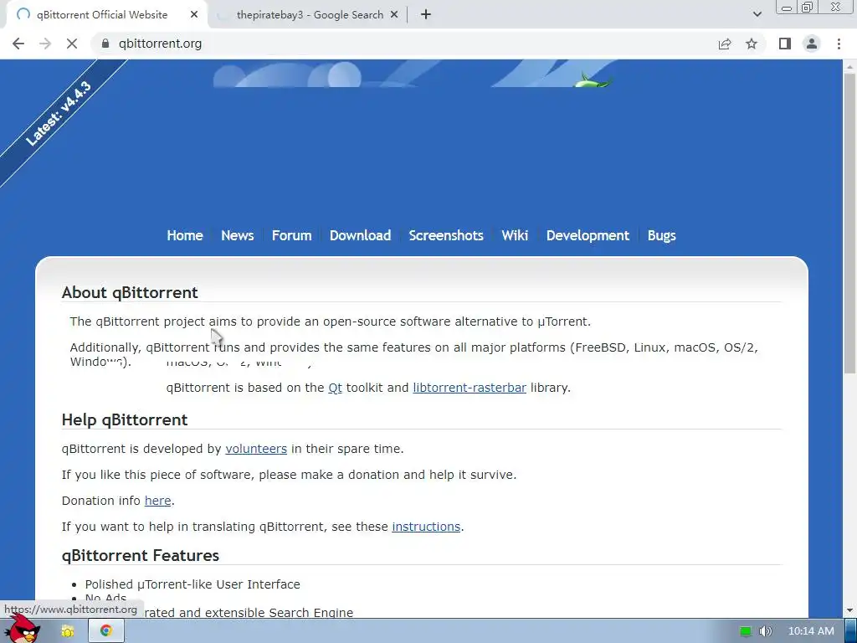Open the volunteers link

(256, 449)
